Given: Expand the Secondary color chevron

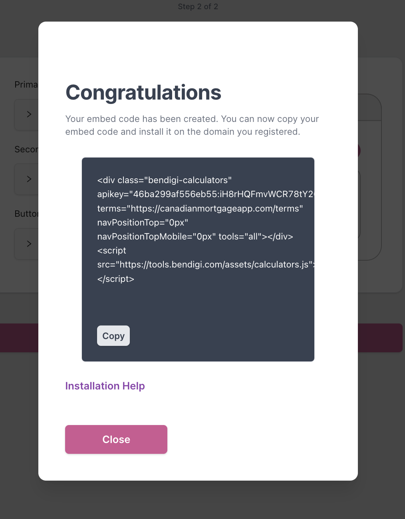Looking at the screenshot, I should coord(29,179).
